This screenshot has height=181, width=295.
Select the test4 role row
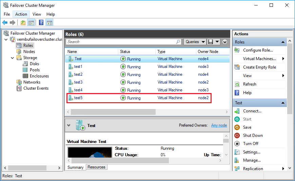147,90
